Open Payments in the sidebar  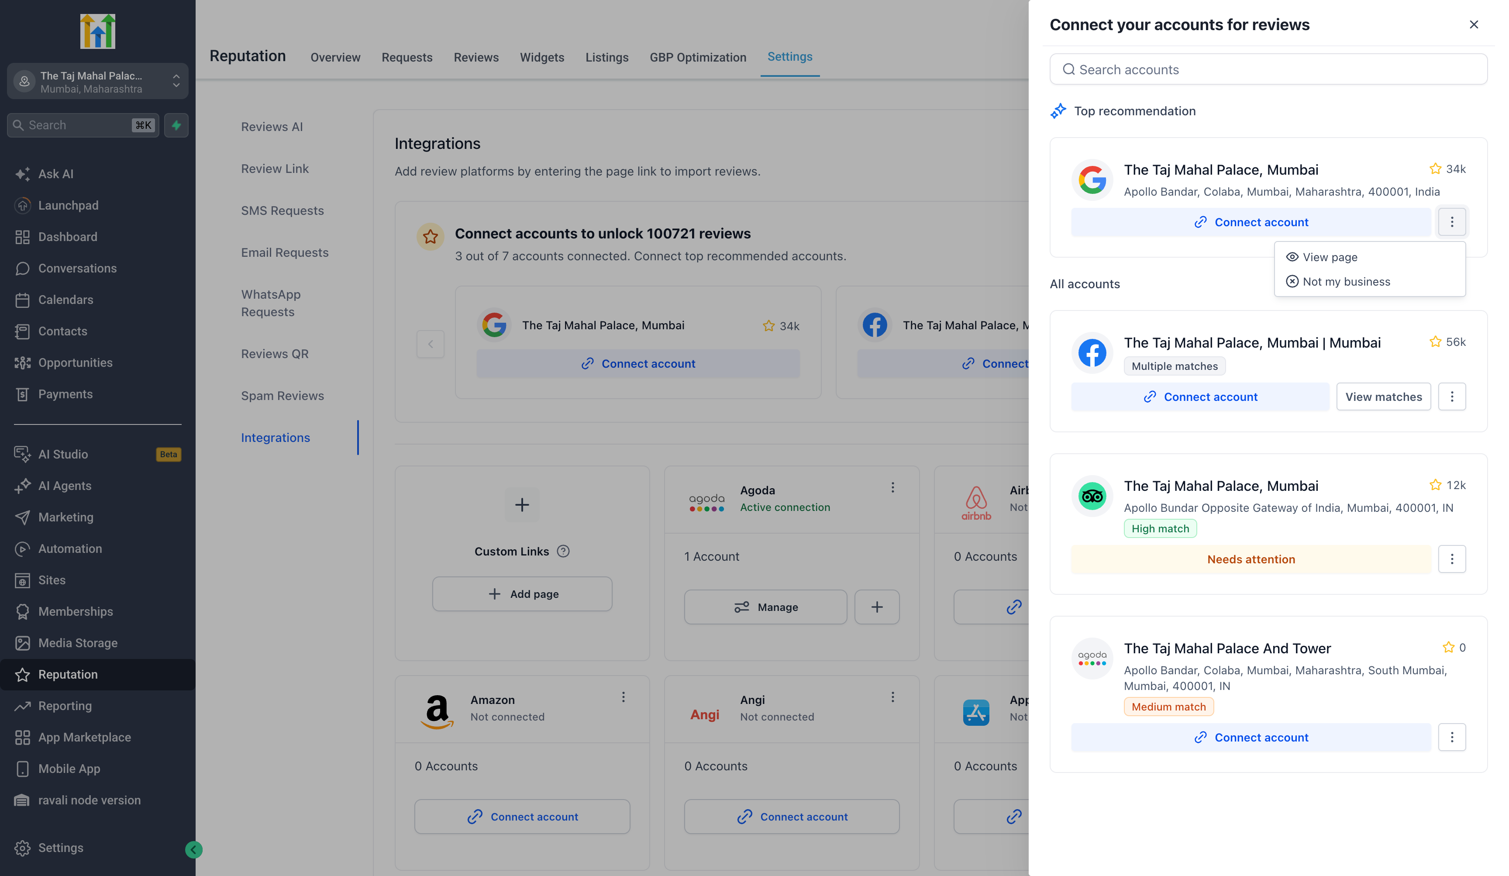coord(98,394)
